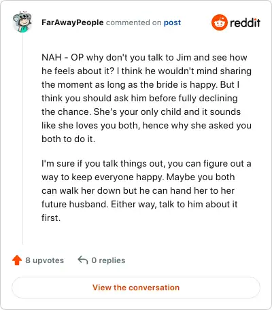Click the orange upvote arrow icon

click(x=17, y=260)
